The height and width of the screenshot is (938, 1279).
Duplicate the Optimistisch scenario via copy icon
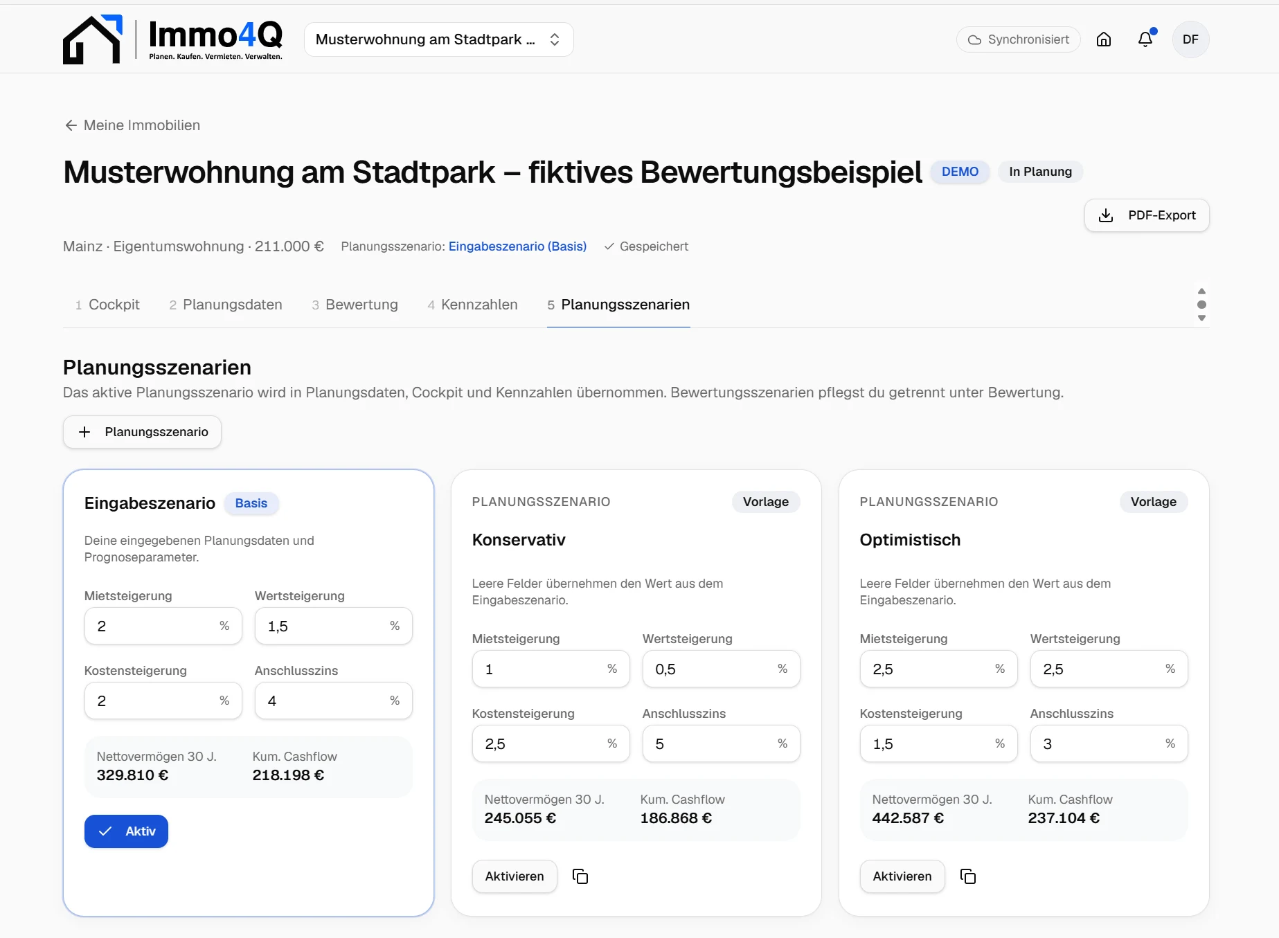[x=968, y=876]
